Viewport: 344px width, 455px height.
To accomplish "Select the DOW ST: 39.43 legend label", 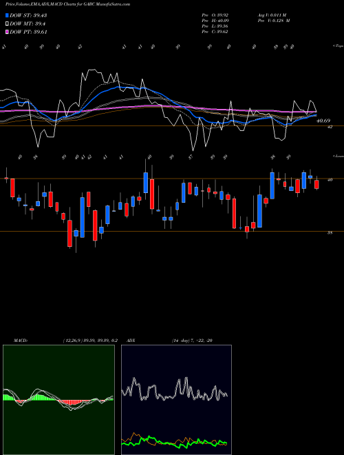I will [x=28, y=15].
